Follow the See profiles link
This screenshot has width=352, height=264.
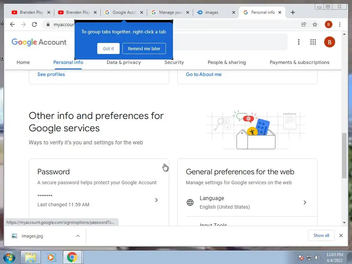[51, 74]
